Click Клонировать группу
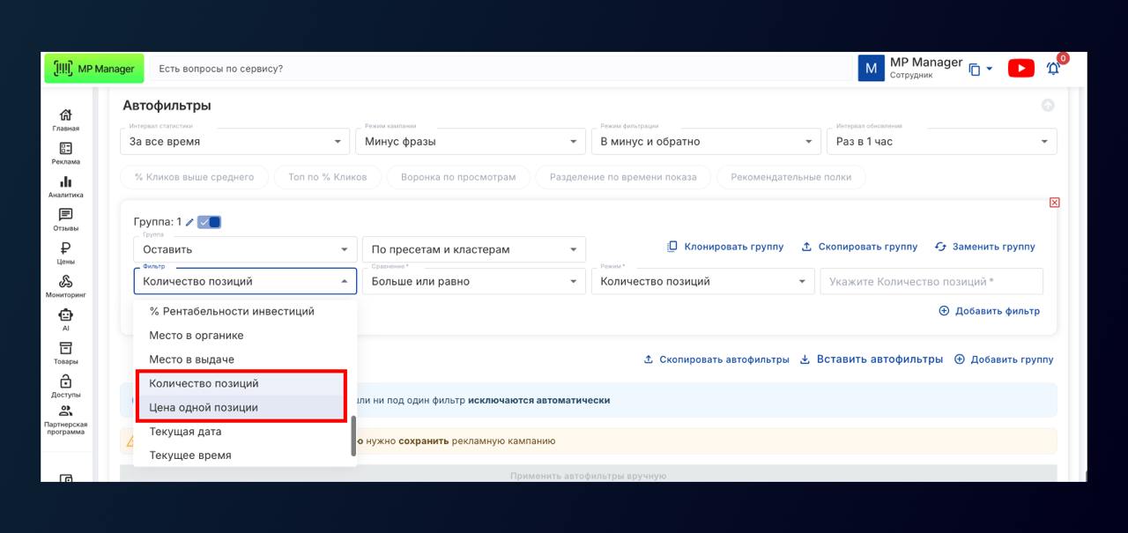The height and width of the screenshot is (533, 1128). [724, 247]
